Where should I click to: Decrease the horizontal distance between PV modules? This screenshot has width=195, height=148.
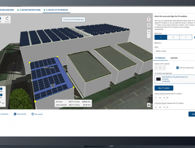click(x=156, y=107)
